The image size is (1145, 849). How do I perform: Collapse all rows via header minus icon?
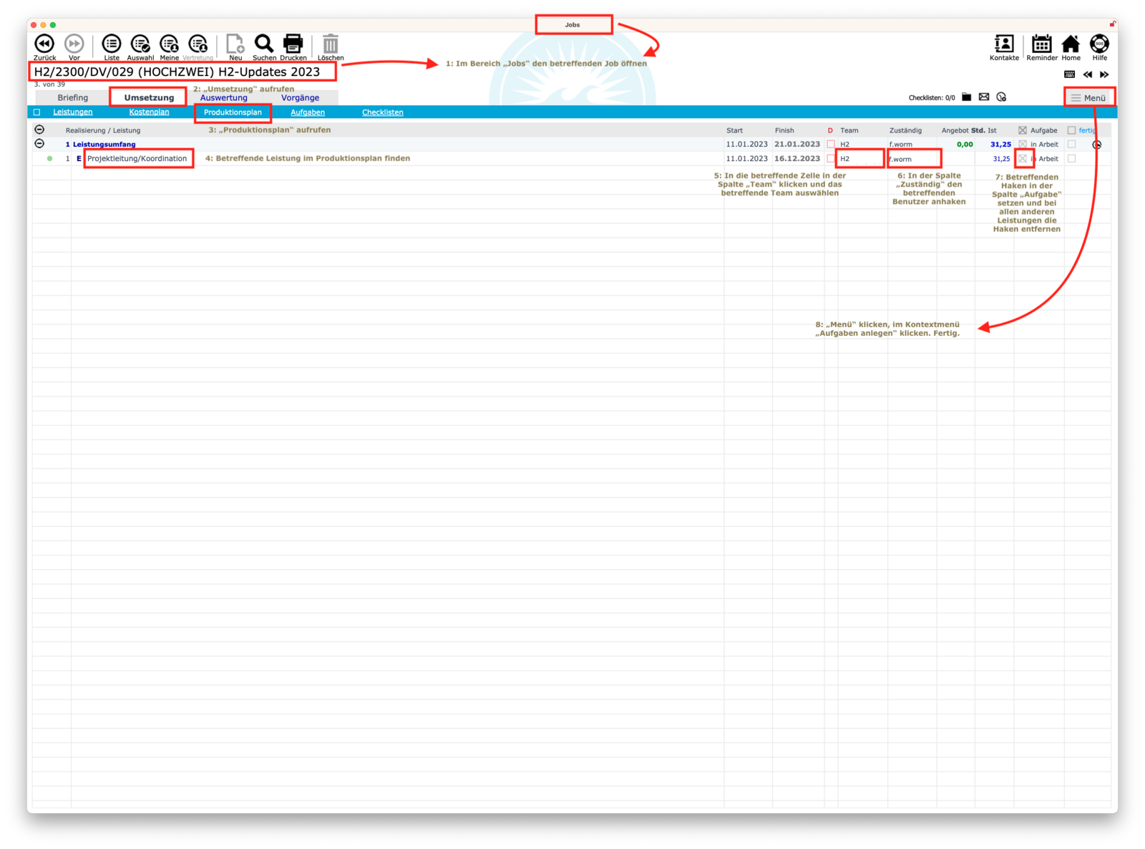(x=39, y=130)
